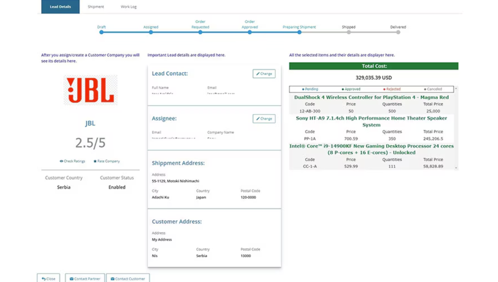Toggle the Pending items filter
Viewport: 498px width, 282px height.
click(x=312, y=89)
